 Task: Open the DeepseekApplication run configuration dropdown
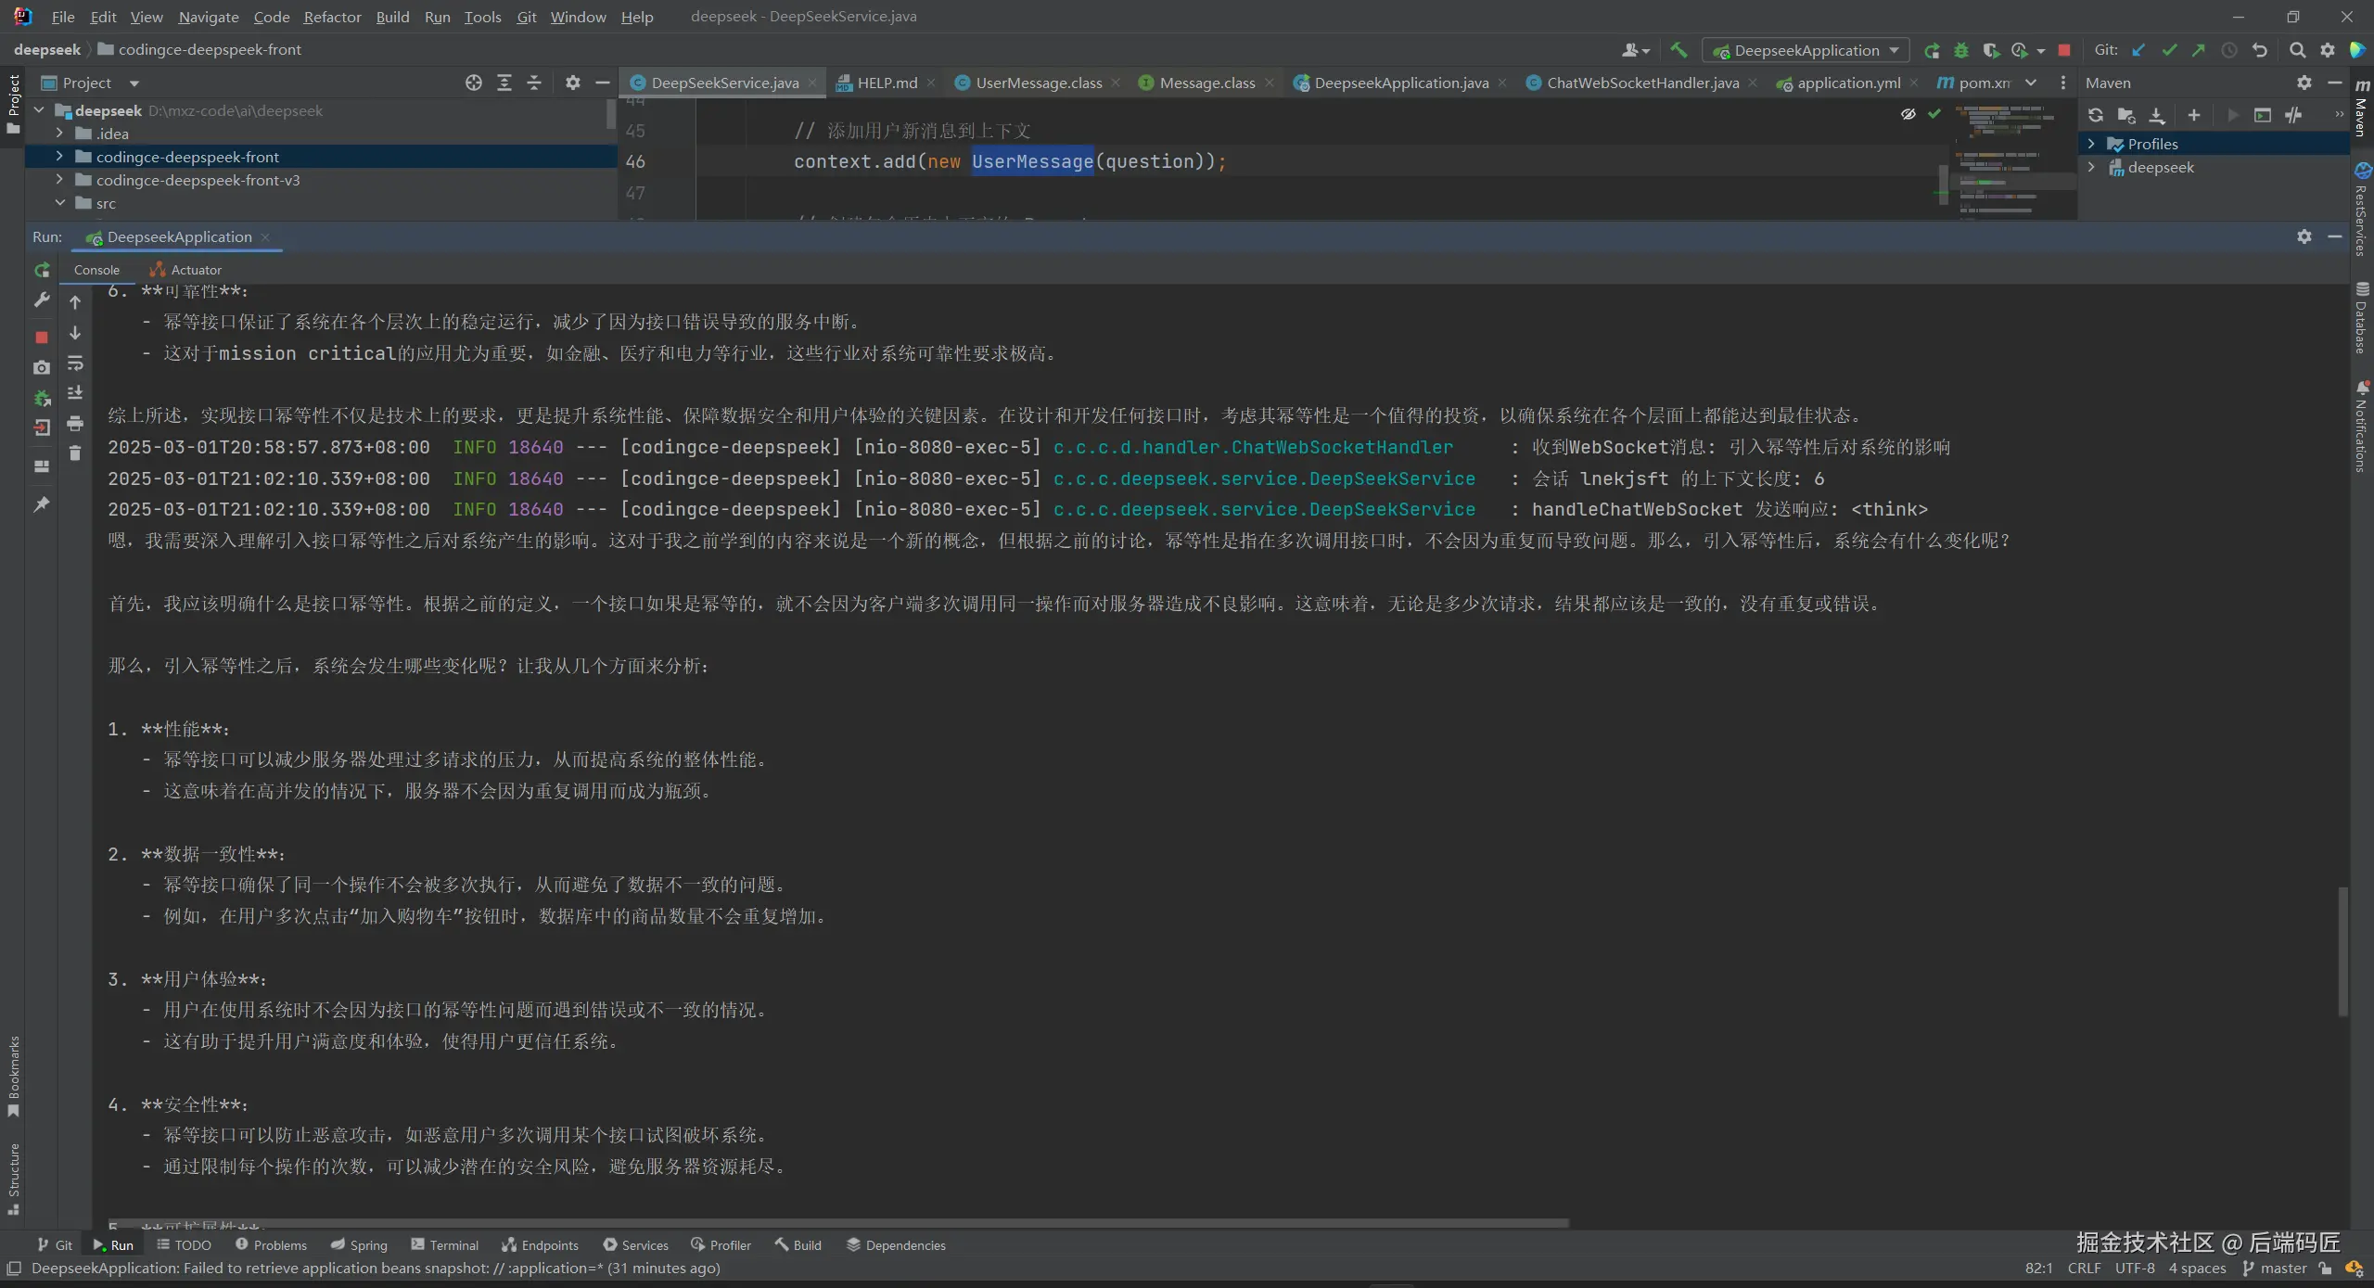click(1806, 50)
